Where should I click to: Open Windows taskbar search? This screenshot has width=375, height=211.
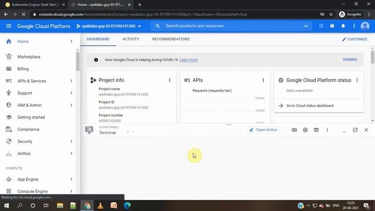20,206
